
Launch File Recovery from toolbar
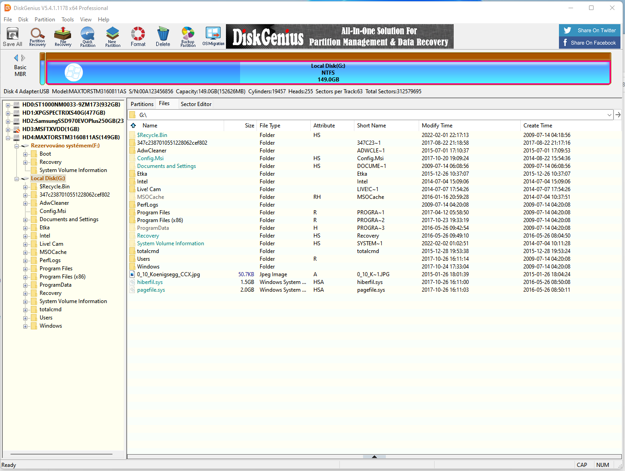tap(63, 37)
